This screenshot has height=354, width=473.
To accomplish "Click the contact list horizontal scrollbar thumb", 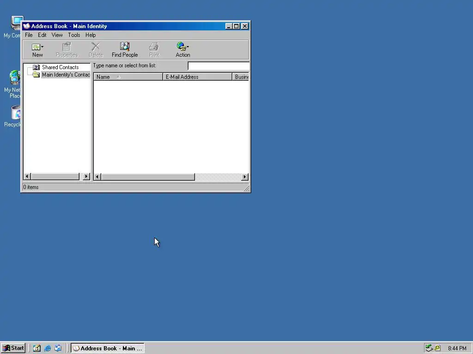I will pyautogui.click(x=148, y=177).
